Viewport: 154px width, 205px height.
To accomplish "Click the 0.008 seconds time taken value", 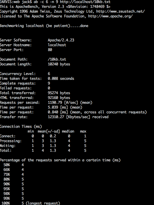I will point(61,79).
